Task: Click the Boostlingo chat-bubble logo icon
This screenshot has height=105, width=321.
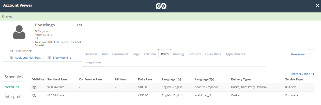Action: 161,6
